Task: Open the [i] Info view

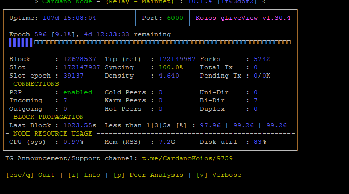Action: pos(84,175)
